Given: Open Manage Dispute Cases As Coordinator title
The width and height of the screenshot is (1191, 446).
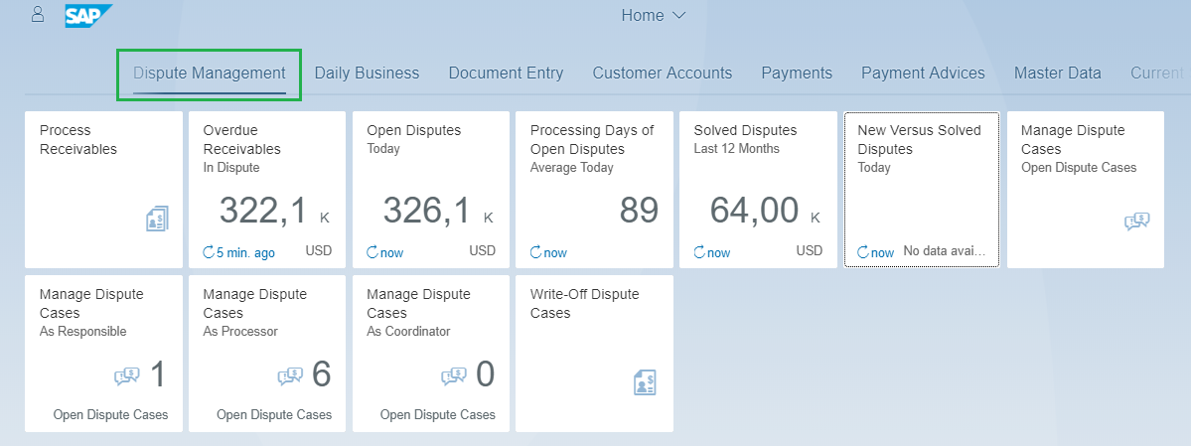Looking at the screenshot, I should tap(418, 303).
